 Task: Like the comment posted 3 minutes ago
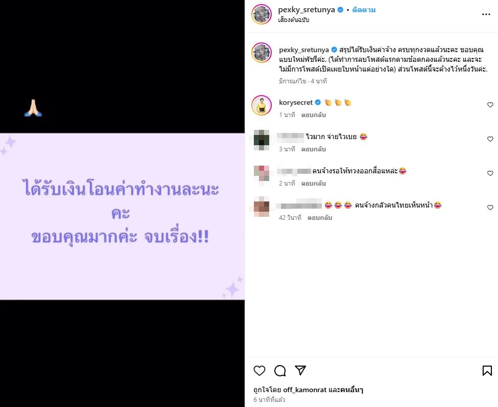click(490, 139)
